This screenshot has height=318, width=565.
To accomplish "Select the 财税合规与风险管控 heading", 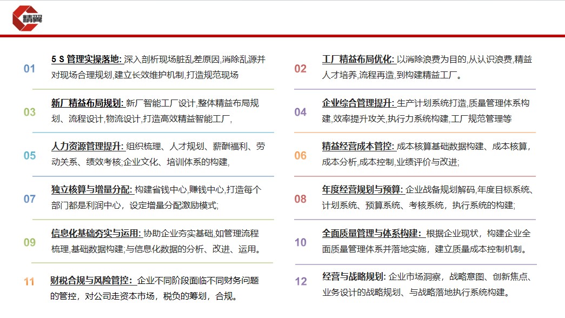I will point(91,281).
